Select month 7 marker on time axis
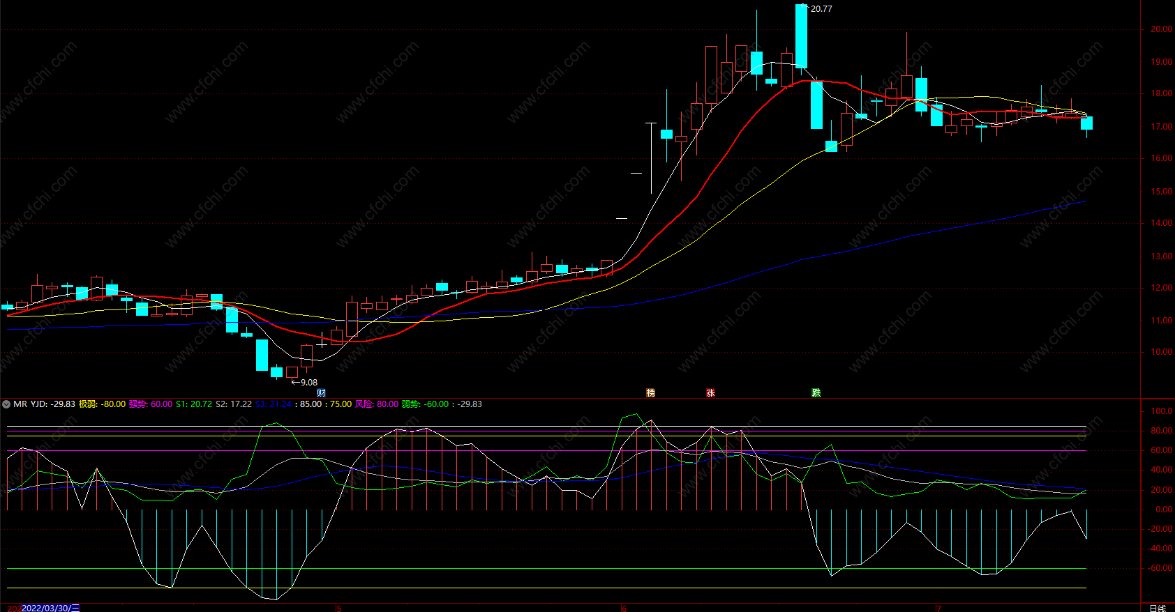The height and width of the screenshot is (612, 1175). 938,608
